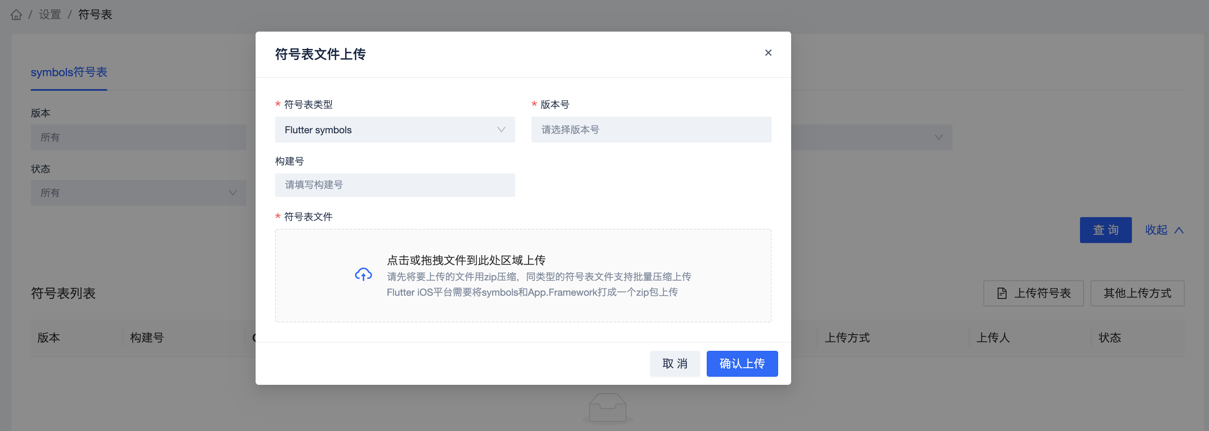Click 点击或拖拽文件到此处区域上传 text
The width and height of the screenshot is (1209, 431).
(x=466, y=260)
